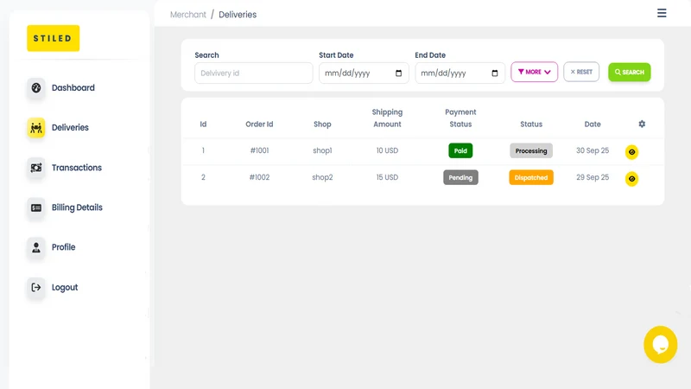Click the Processing status badge

[x=531, y=150]
